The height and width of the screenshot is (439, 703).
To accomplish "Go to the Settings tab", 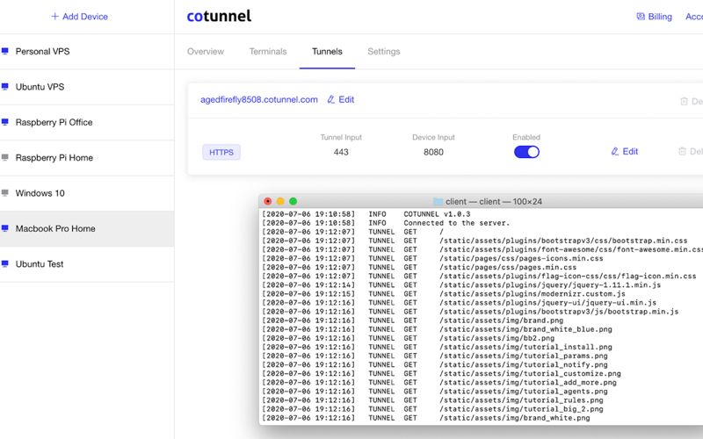I will pos(384,52).
